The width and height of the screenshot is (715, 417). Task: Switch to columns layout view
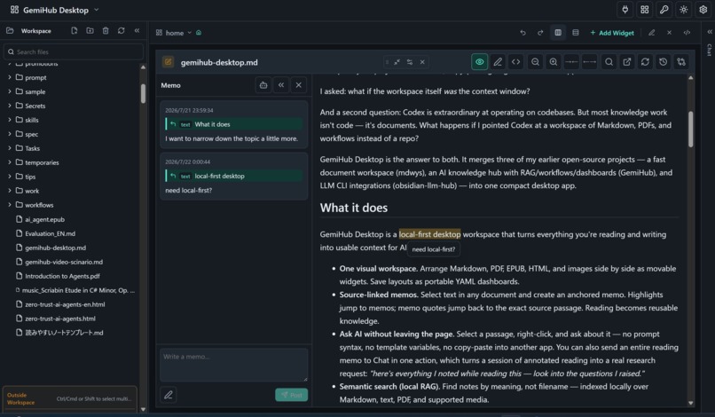[558, 33]
